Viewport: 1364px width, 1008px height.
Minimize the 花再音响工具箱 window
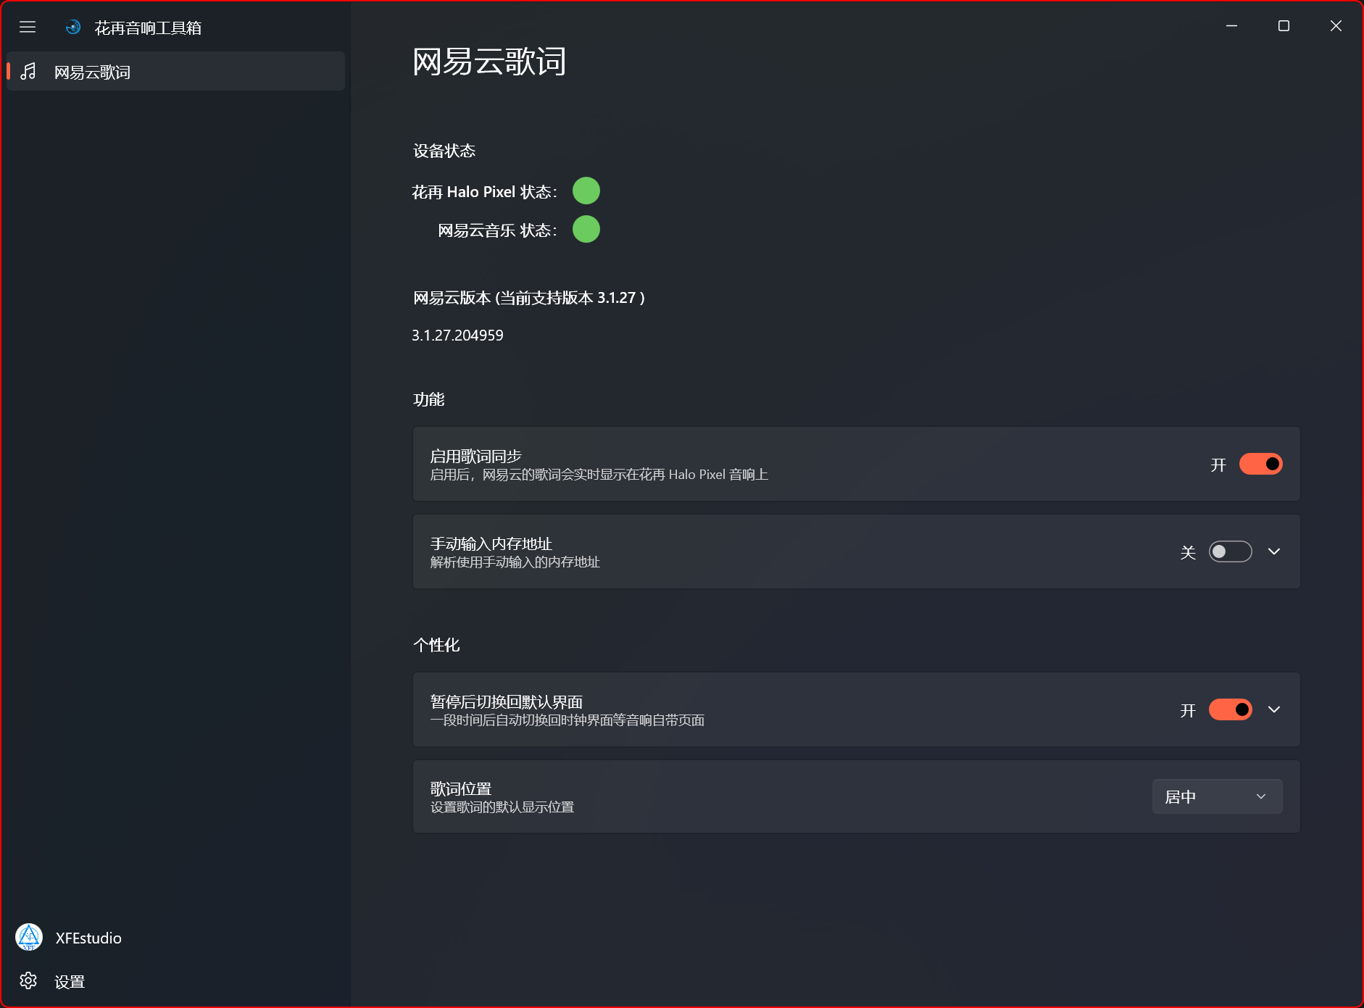click(1231, 25)
